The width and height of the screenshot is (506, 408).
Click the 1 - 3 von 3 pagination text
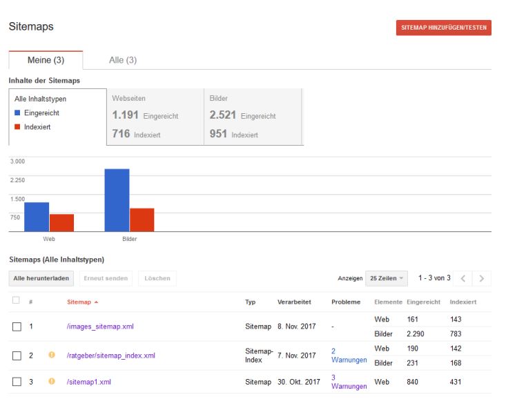coord(434,278)
